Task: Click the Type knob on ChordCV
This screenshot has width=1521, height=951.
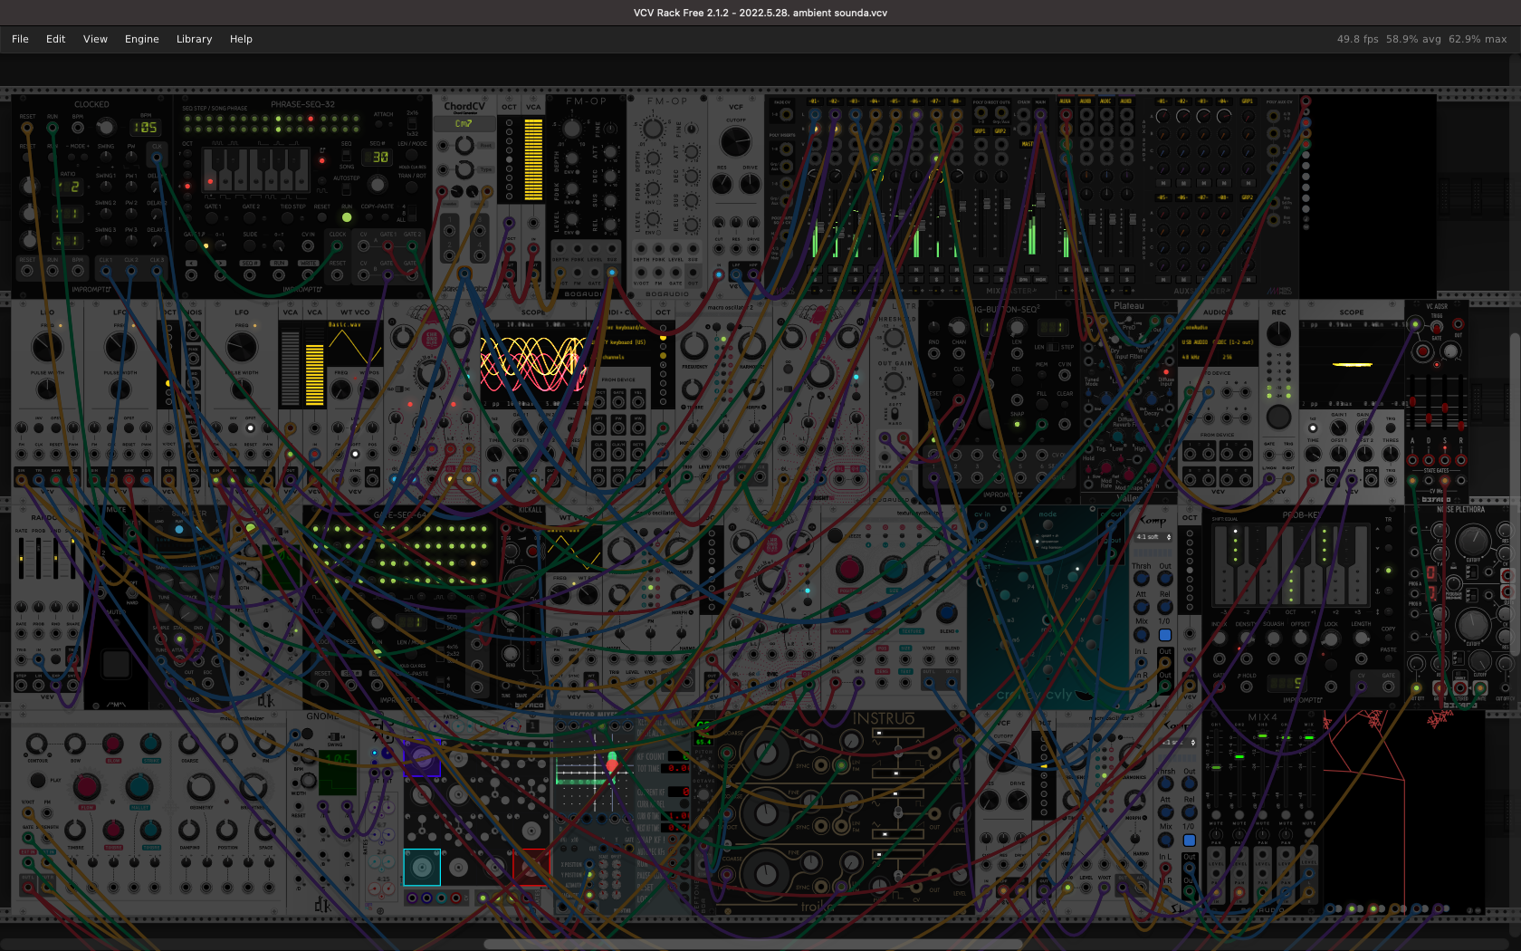Action: pyautogui.click(x=464, y=169)
